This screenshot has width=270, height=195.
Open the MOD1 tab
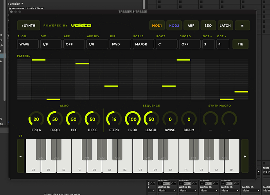[x=157, y=25]
